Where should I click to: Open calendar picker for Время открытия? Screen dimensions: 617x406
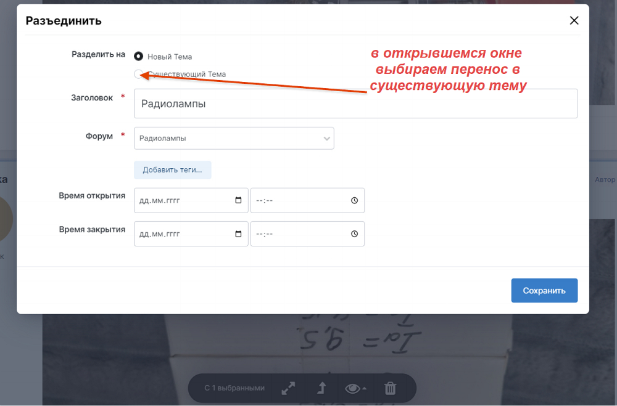pos(239,200)
